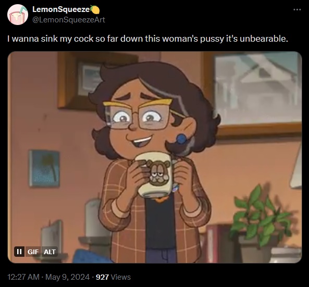The height and width of the screenshot is (287, 309).
Task: View the 927 Views count details
Action: [x=113, y=277]
